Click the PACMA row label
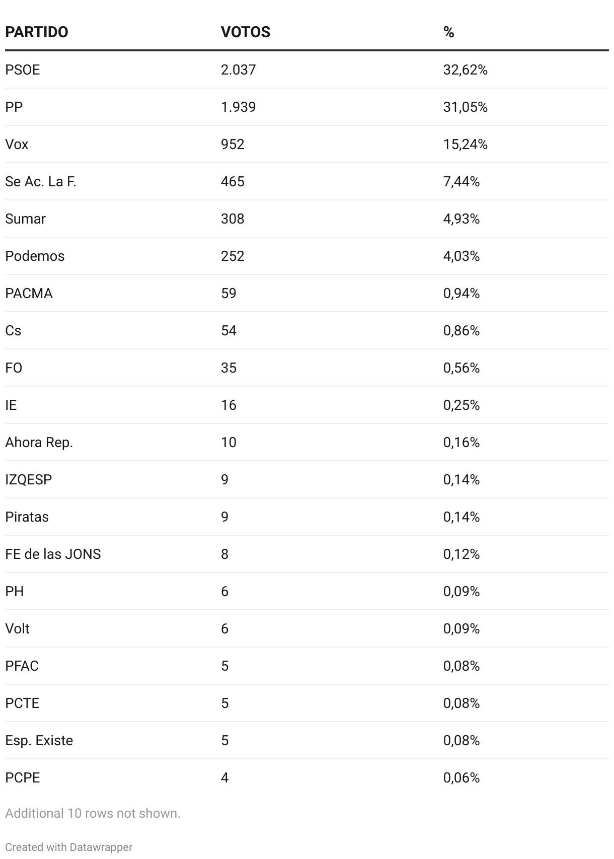This screenshot has height=859, width=614. [29, 293]
